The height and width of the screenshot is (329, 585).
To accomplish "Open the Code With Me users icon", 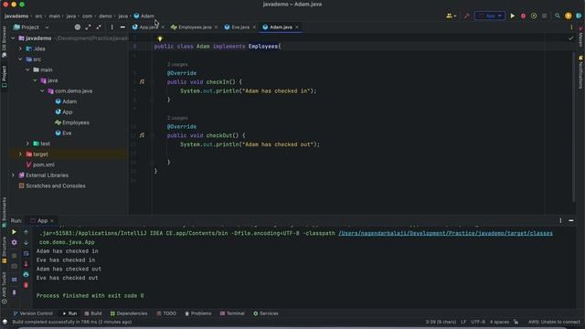I will tap(451, 16).
